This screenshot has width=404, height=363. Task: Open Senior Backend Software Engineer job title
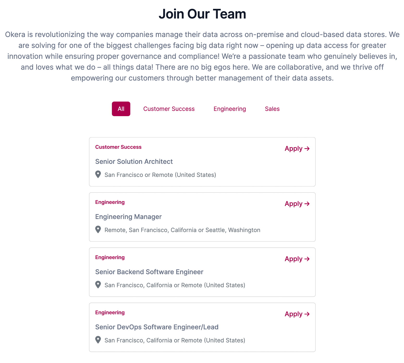click(149, 272)
